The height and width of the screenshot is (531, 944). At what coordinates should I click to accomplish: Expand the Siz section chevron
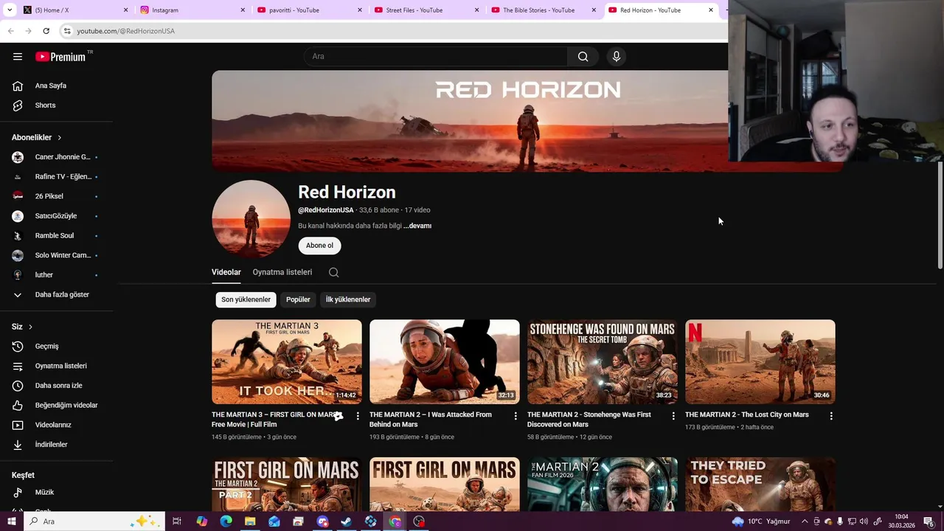point(30,327)
